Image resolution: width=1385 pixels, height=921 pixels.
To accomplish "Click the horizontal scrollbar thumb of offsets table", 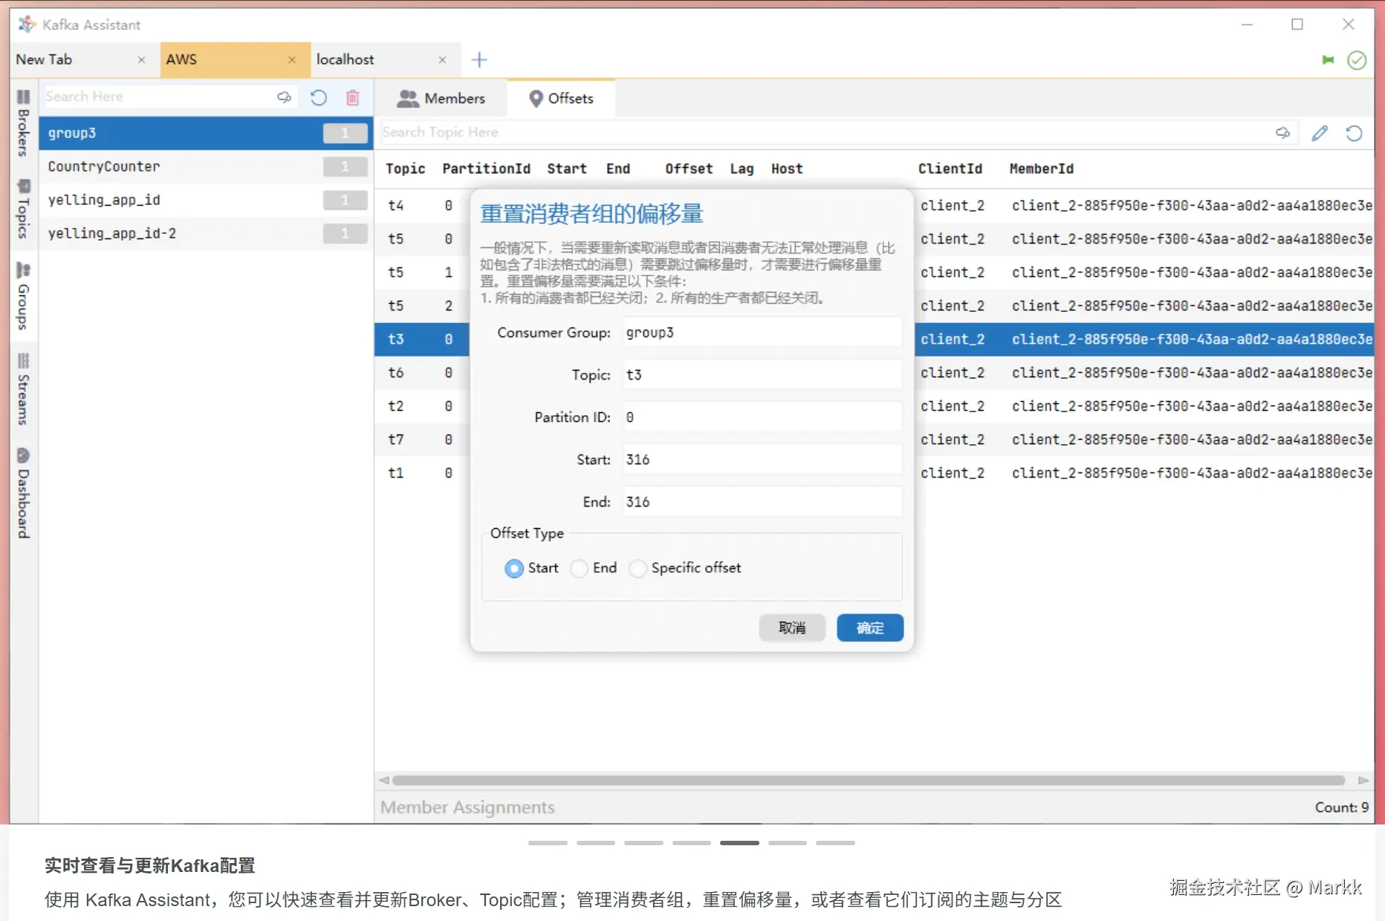I will [x=869, y=781].
